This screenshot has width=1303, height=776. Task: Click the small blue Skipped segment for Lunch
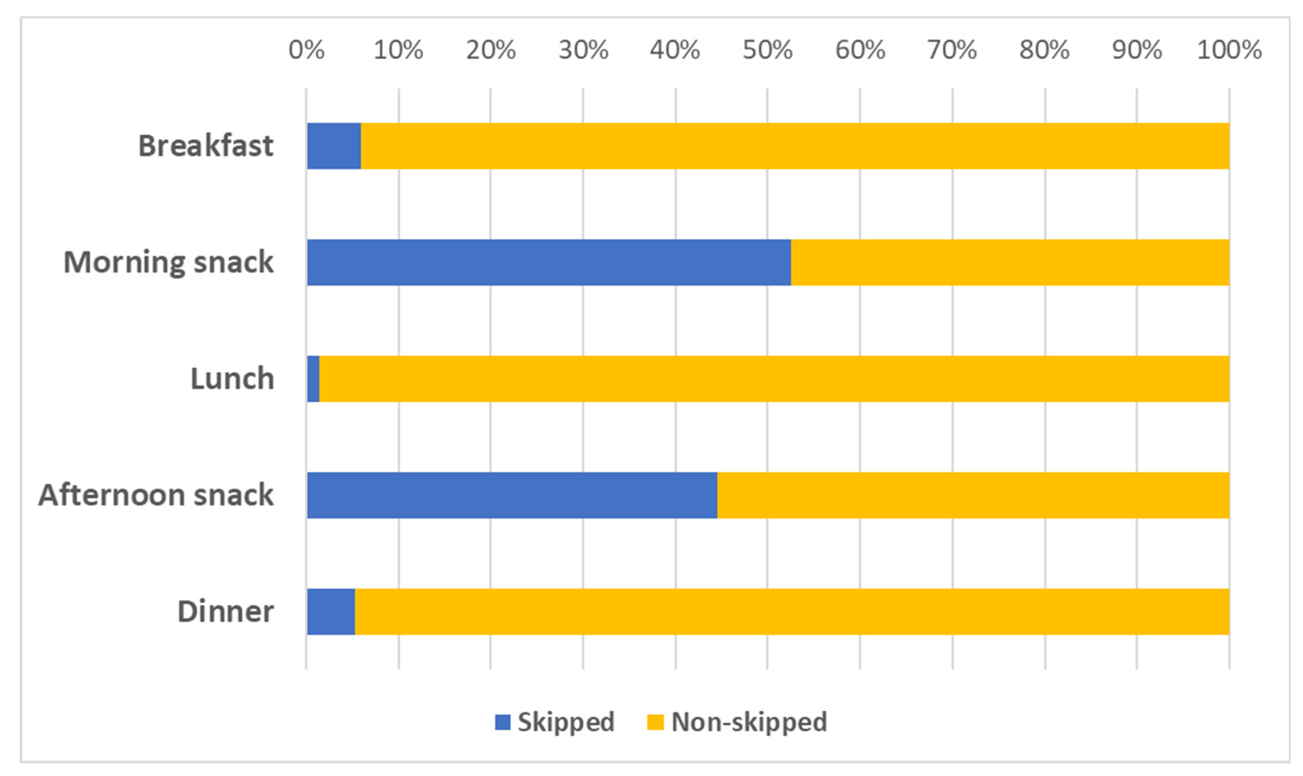pyautogui.click(x=313, y=379)
